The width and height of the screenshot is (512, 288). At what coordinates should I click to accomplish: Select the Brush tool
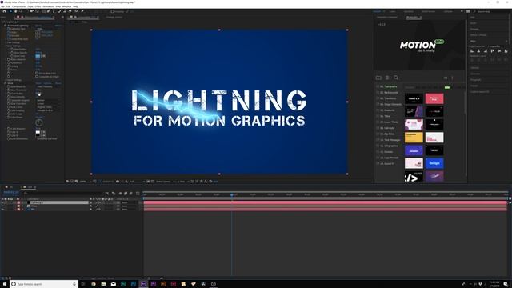(59, 11)
